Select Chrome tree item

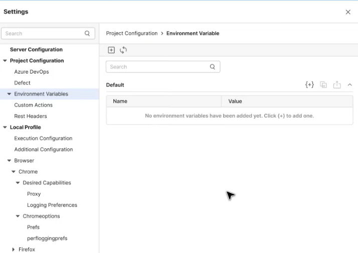tap(28, 172)
